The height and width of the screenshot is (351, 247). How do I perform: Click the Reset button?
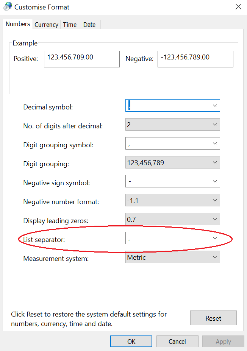tap(213, 318)
